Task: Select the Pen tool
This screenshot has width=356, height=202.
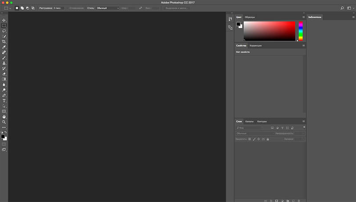Action: [4, 95]
